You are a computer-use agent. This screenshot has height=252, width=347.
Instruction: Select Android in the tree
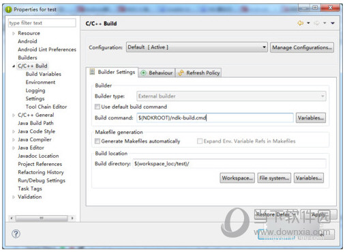(27, 41)
